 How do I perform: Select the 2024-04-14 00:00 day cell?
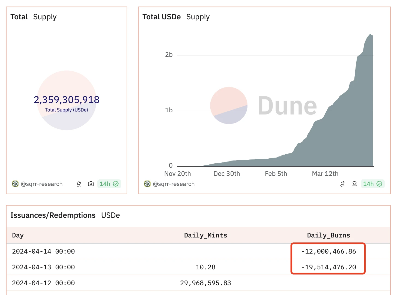point(43,251)
